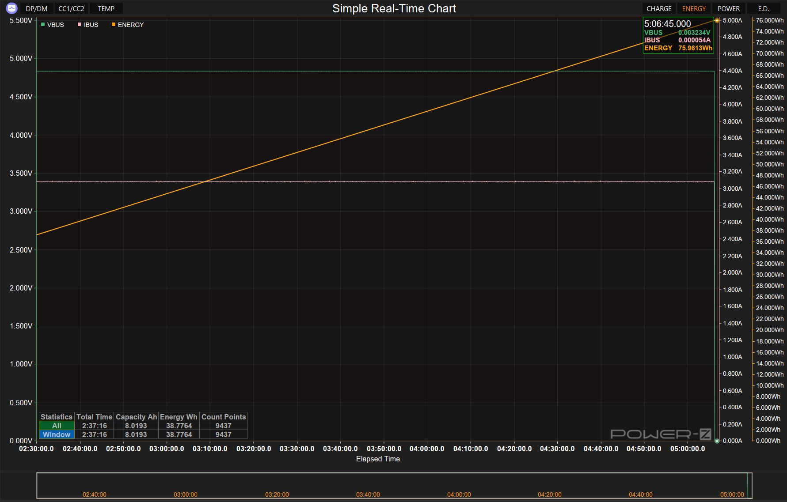
Task: Click the green VBUS marker at axis bottom
Action: click(x=717, y=441)
